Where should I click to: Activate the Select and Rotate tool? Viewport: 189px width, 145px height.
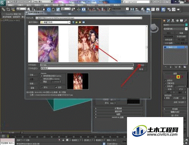click(x=53, y=9)
